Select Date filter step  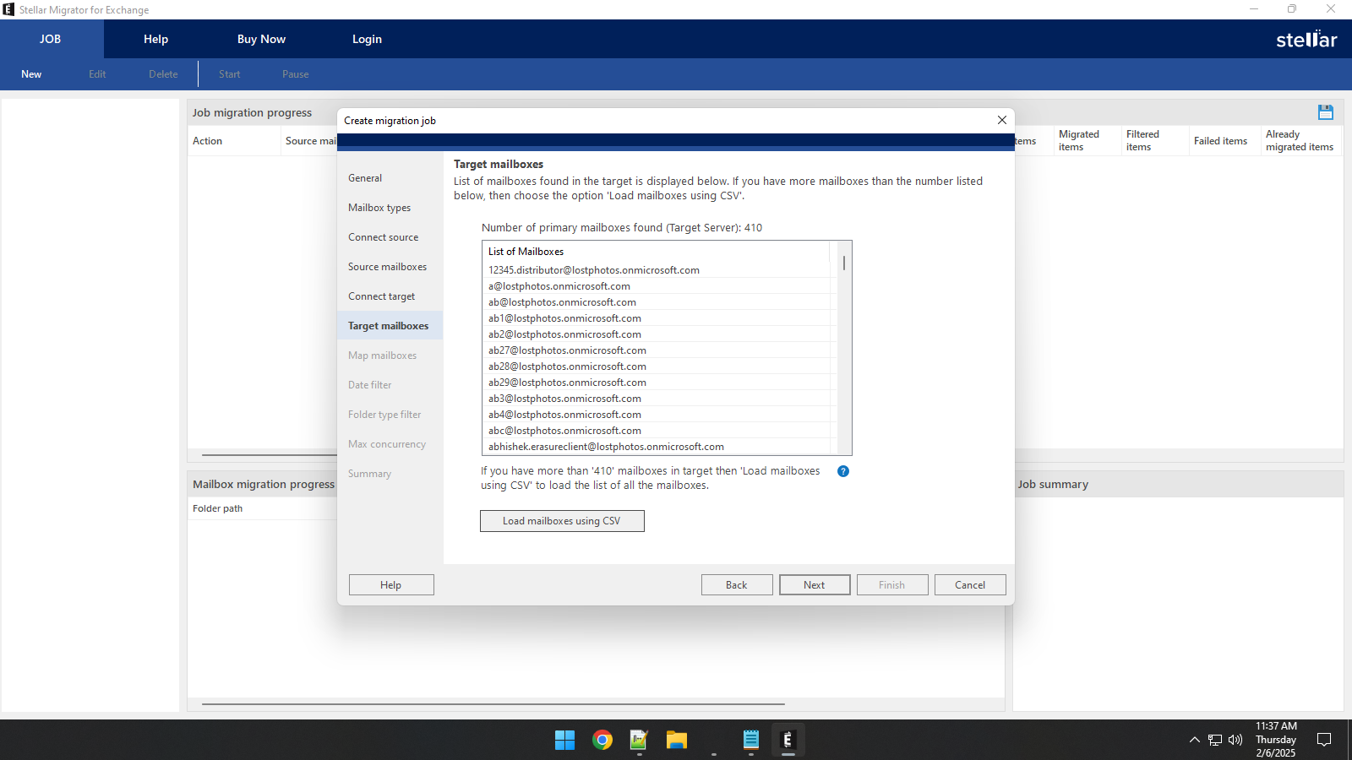390,385
